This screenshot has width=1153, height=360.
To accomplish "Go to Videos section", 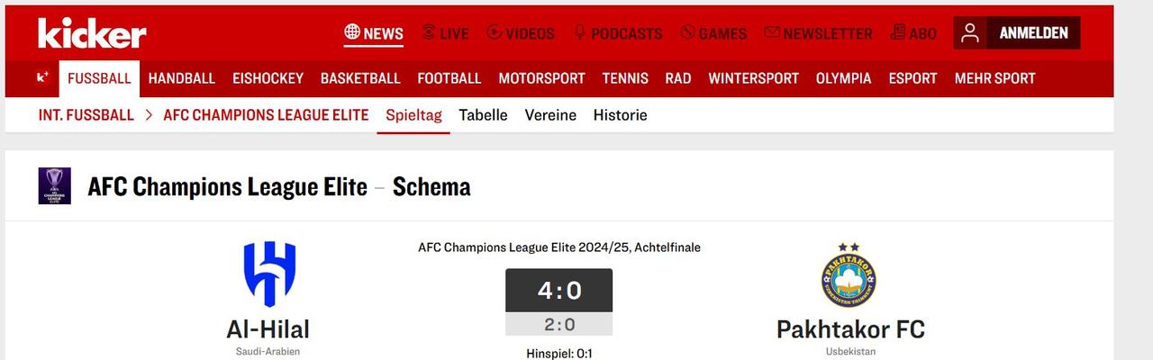I will (x=521, y=33).
